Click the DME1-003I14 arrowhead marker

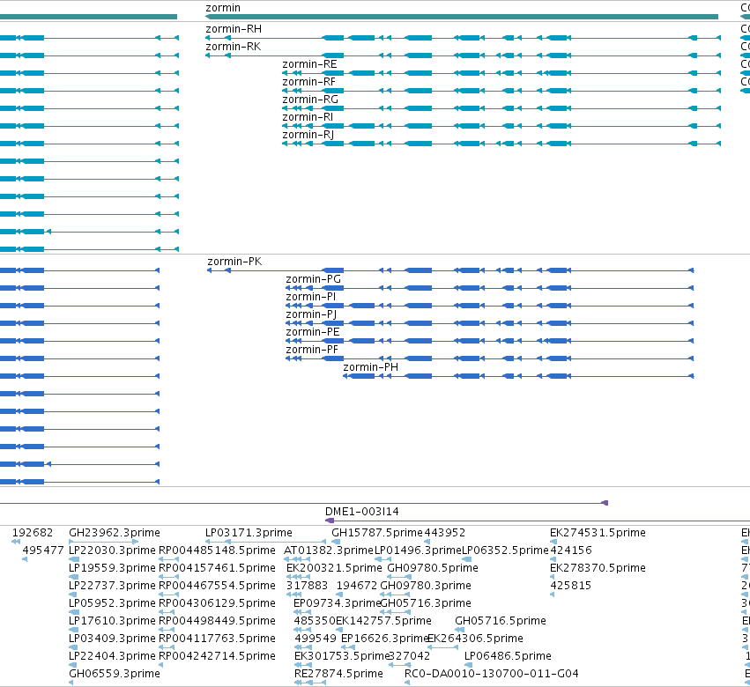click(x=330, y=521)
